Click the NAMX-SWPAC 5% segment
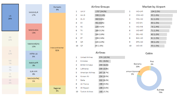177x99 pixels. tap(34, 80)
